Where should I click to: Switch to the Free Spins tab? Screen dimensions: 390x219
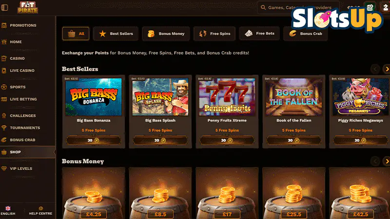214,34
